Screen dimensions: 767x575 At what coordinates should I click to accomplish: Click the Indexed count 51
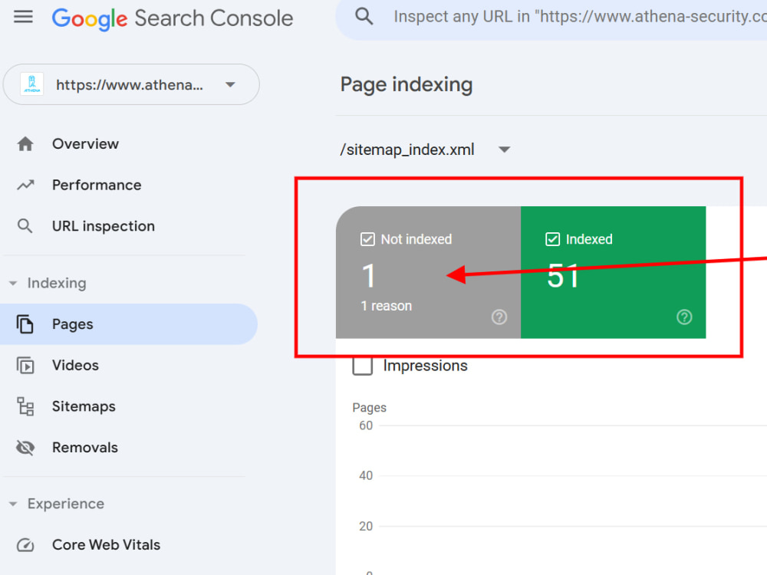click(x=563, y=275)
